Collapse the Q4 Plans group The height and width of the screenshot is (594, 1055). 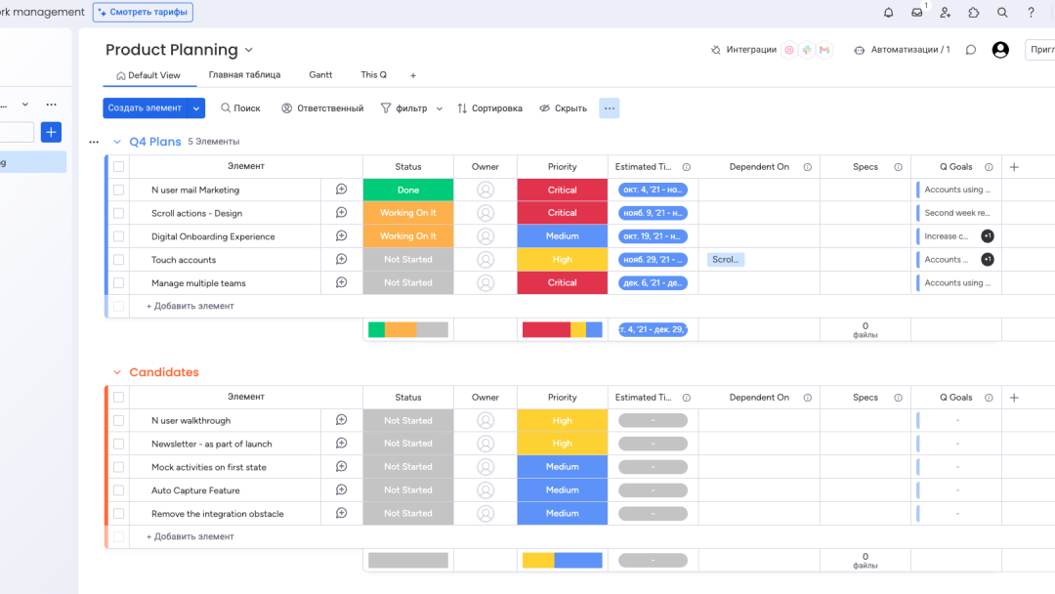coord(117,142)
